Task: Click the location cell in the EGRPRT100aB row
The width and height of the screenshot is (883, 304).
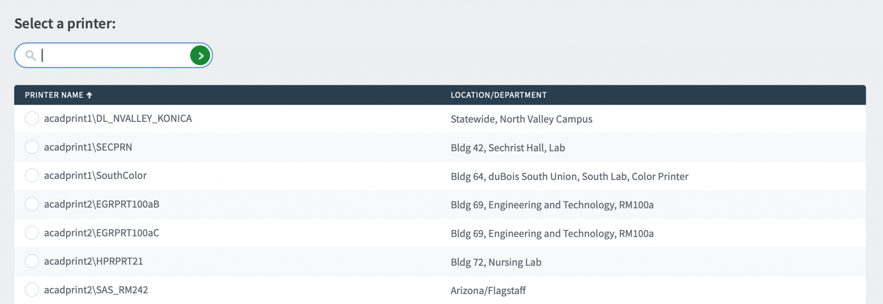Action: coord(552,205)
